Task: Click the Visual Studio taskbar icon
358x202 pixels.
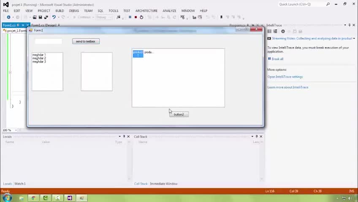Action: (x=70, y=198)
